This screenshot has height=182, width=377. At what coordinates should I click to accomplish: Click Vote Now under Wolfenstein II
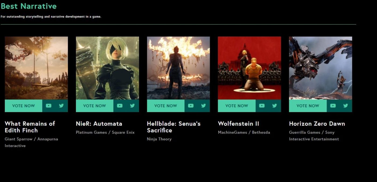tap(237, 106)
